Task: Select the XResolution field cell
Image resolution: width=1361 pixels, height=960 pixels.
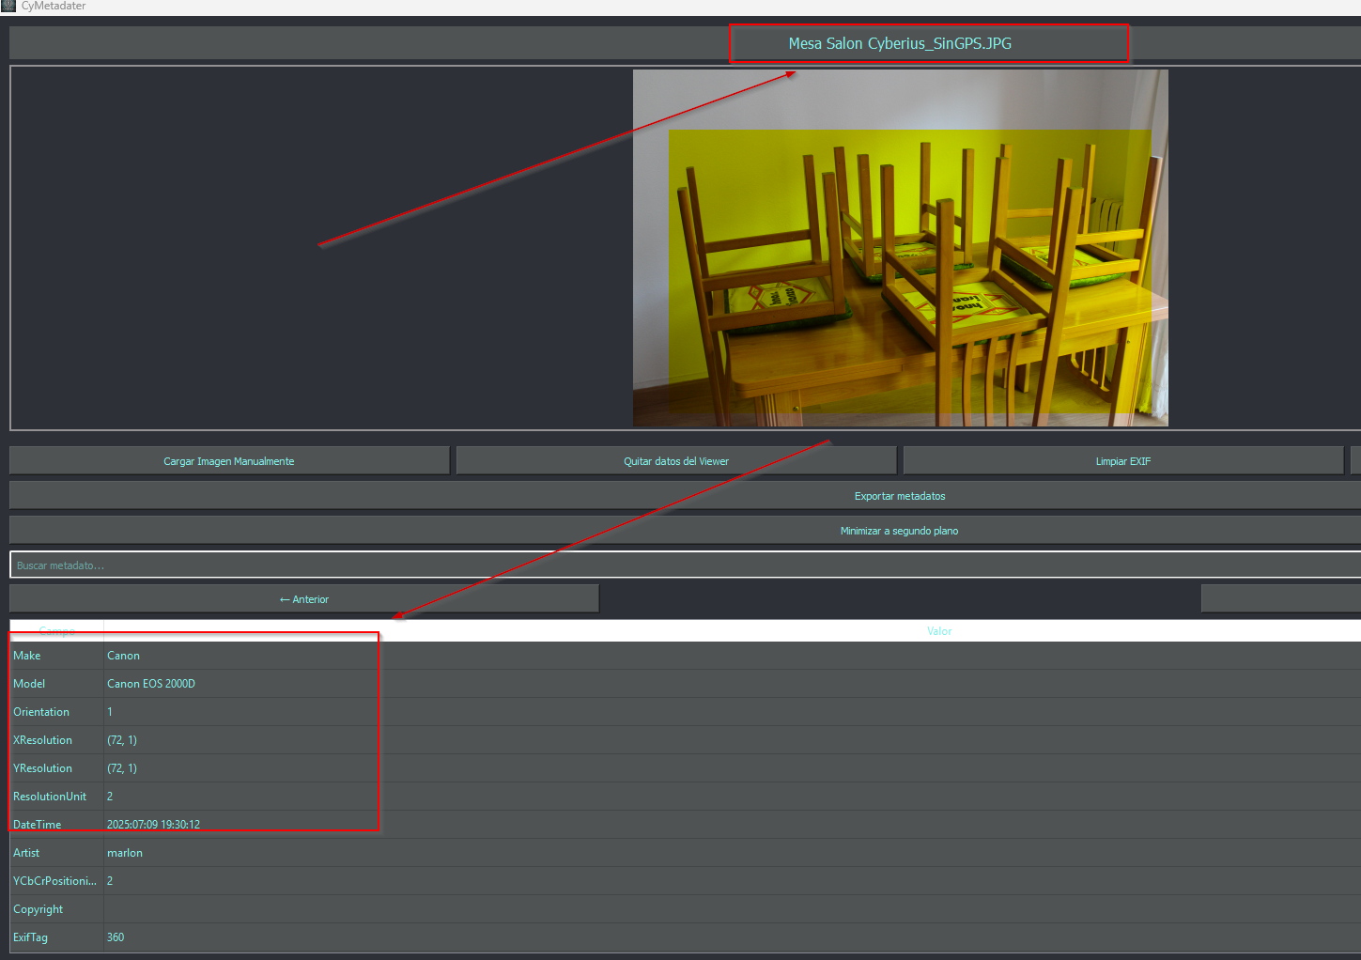Action: pyautogui.click(x=56, y=740)
